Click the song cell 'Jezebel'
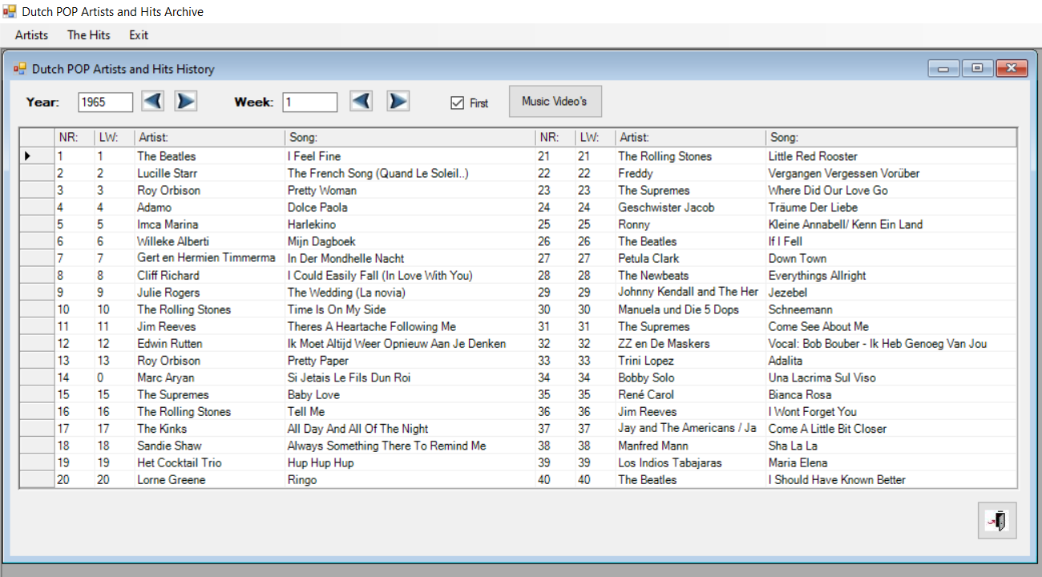 (891, 293)
